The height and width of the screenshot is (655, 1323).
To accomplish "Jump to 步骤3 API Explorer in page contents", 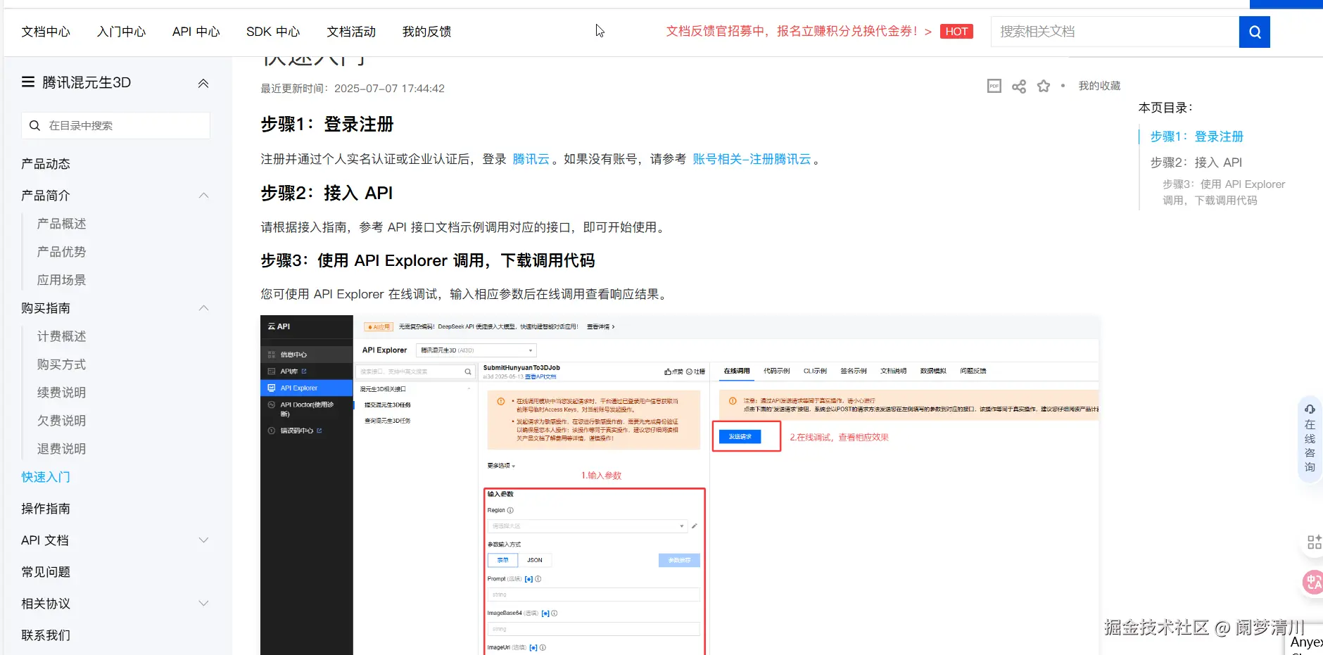I will click(1223, 192).
